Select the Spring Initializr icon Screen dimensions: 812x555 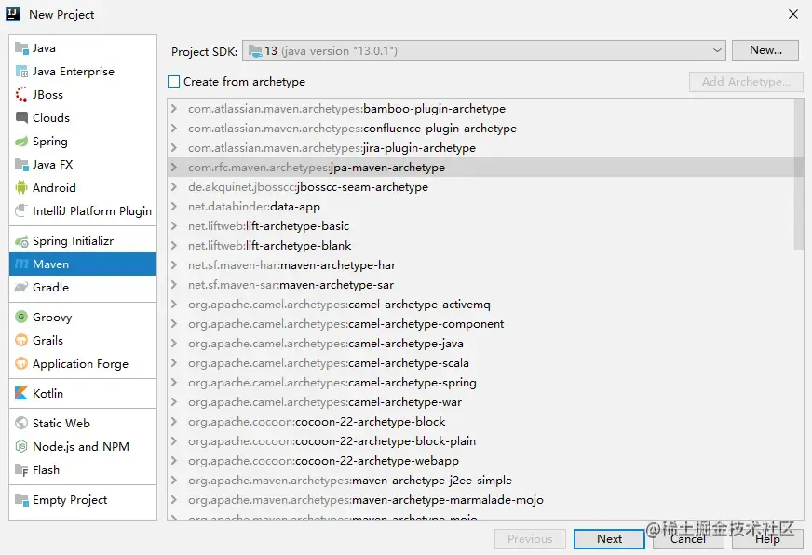coord(21,241)
